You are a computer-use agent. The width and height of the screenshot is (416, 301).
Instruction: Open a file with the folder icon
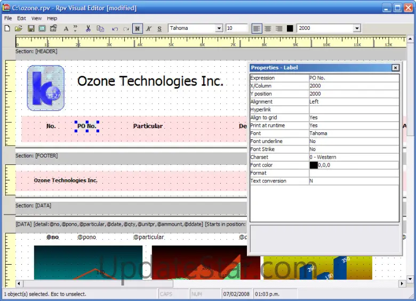[19, 28]
